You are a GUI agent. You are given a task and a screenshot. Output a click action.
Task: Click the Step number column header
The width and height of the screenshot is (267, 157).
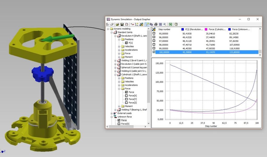pyautogui.click(x=164, y=29)
